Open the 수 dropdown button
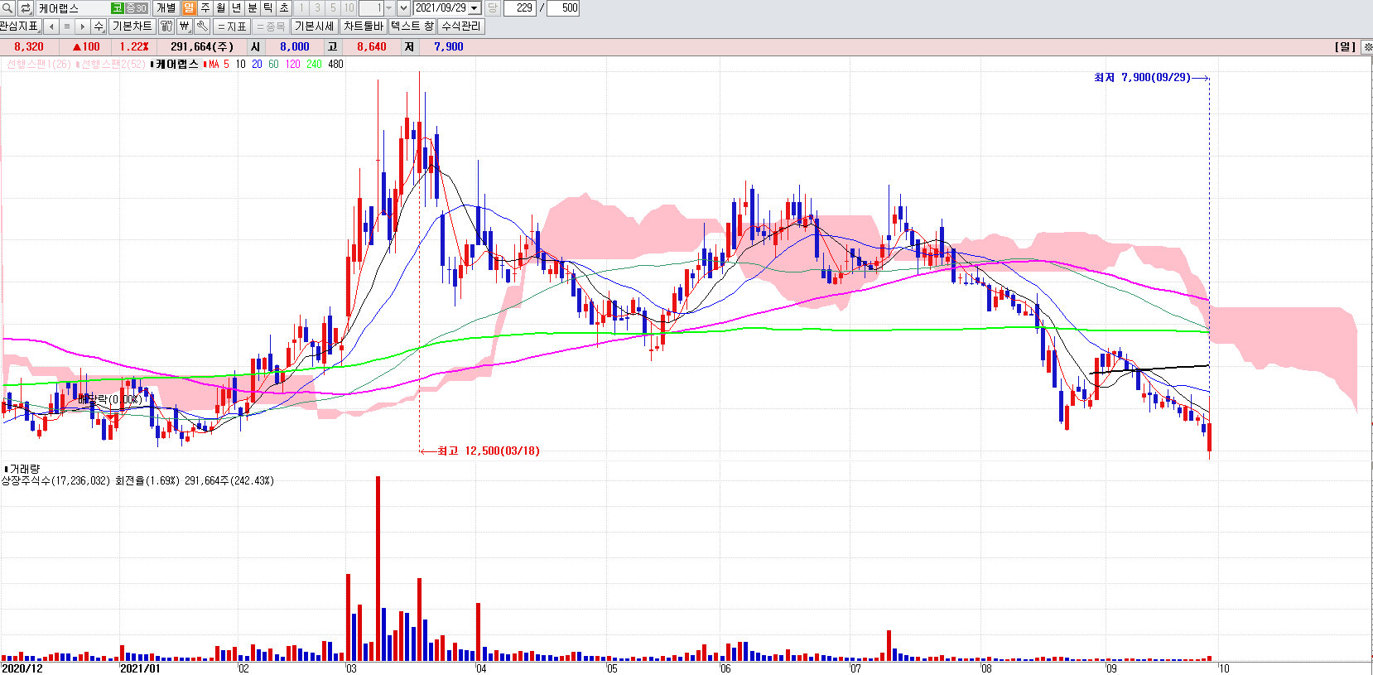The image size is (1373, 675). (x=99, y=27)
